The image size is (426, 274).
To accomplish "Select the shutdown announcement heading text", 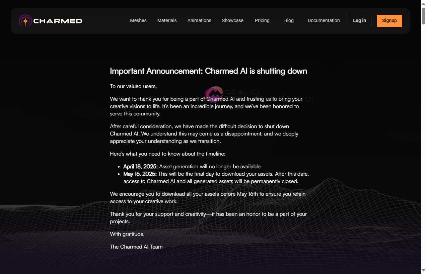I will (208, 71).
